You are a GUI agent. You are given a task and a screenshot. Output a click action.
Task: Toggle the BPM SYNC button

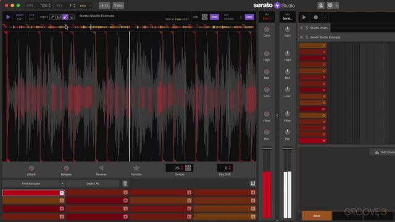[214, 17]
